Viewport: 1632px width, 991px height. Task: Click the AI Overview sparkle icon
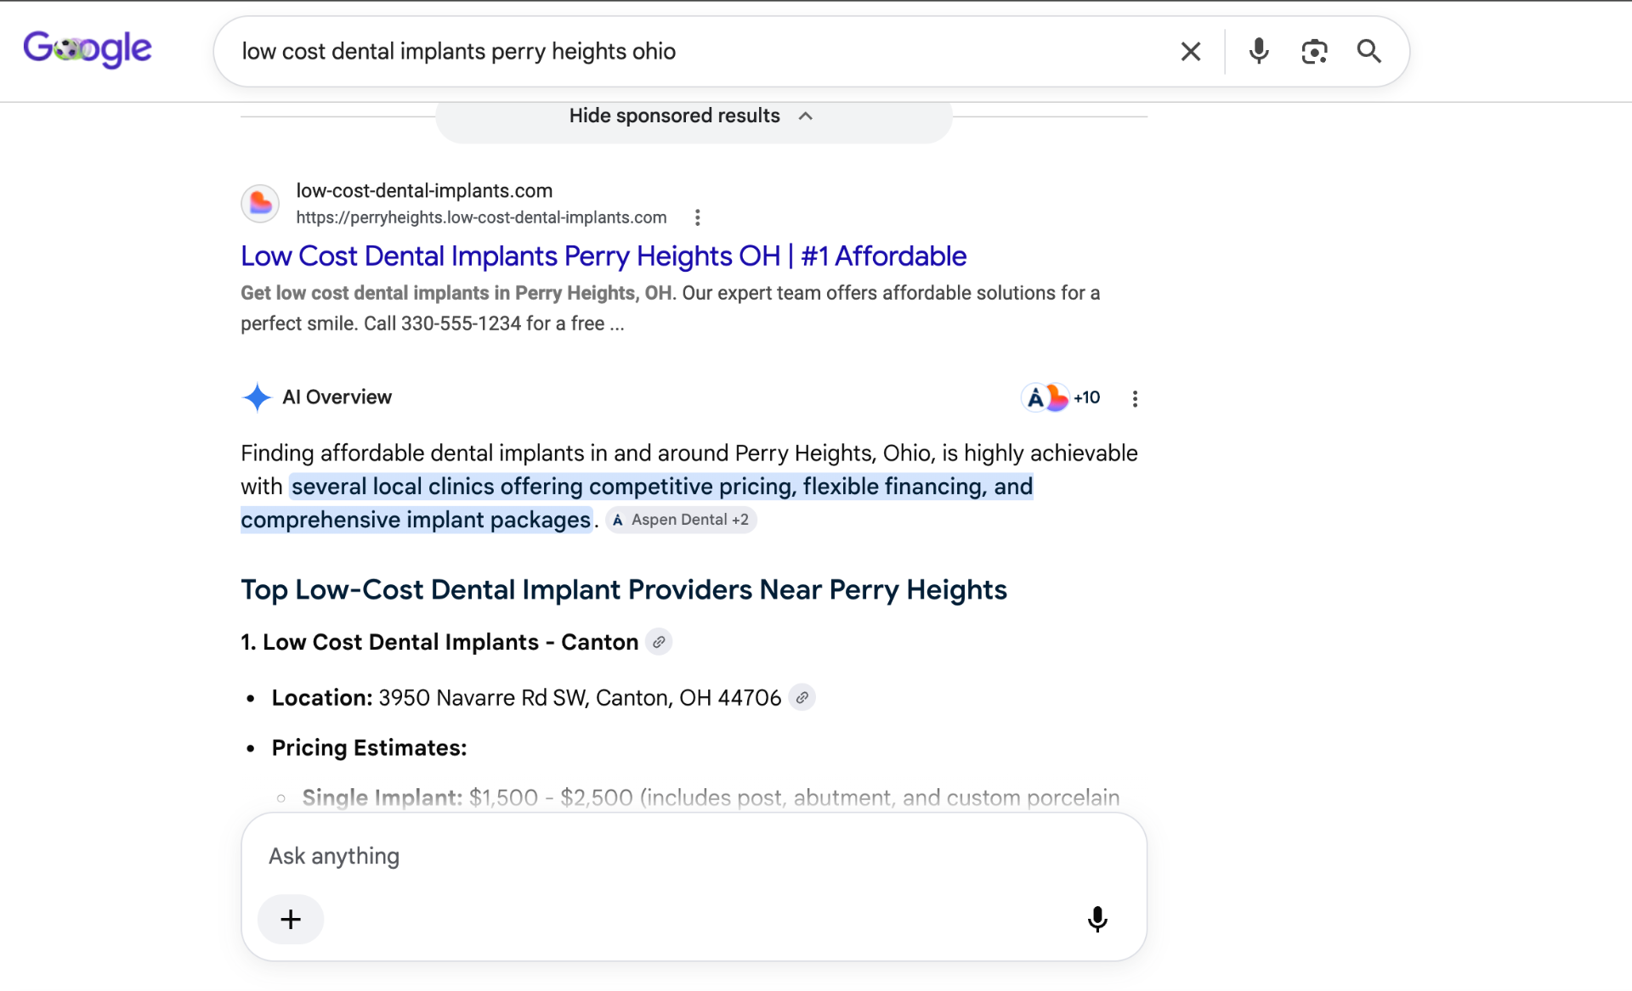coord(257,397)
